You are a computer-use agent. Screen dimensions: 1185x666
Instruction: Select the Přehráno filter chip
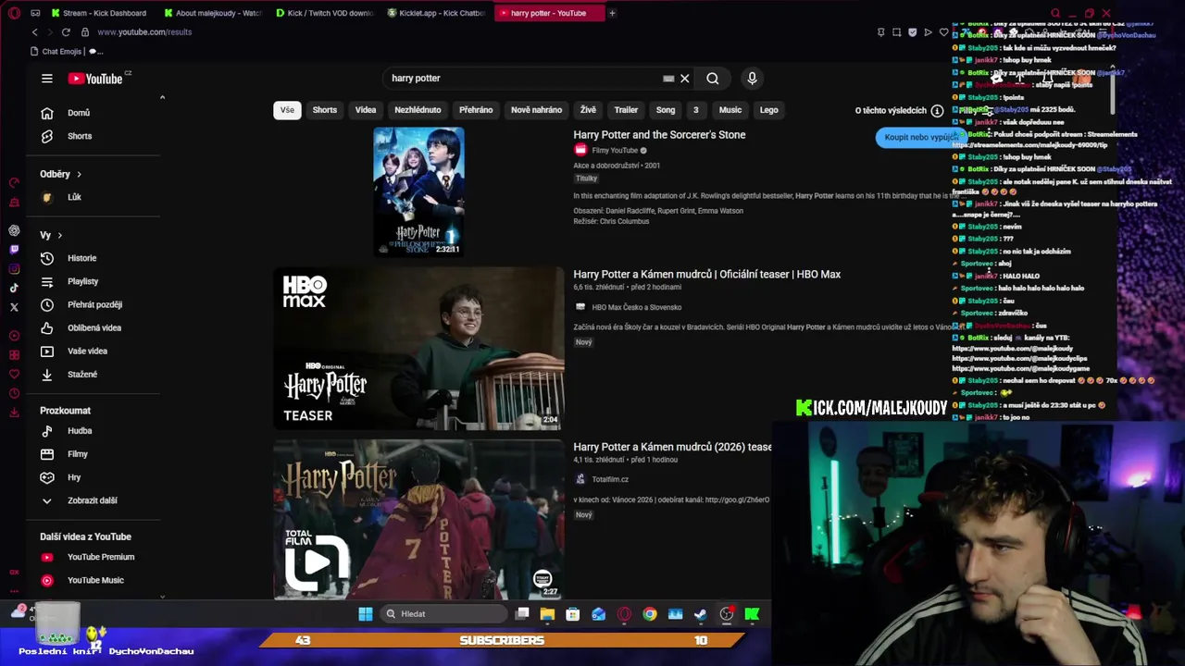coord(476,110)
